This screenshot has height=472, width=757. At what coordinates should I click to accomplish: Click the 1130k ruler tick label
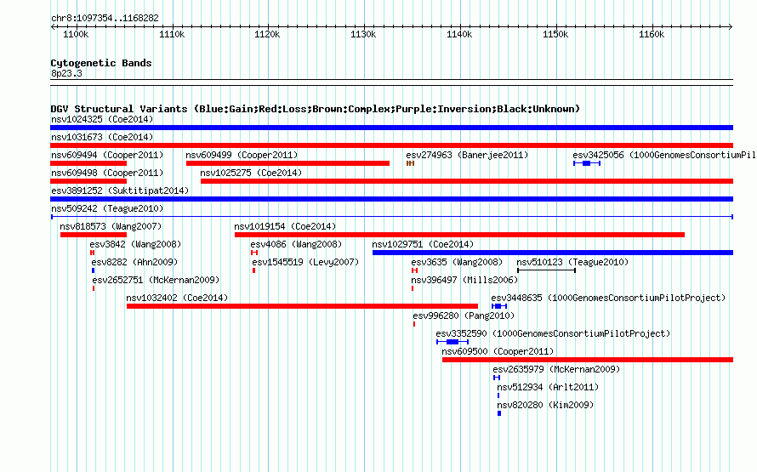(x=363, y=35)
